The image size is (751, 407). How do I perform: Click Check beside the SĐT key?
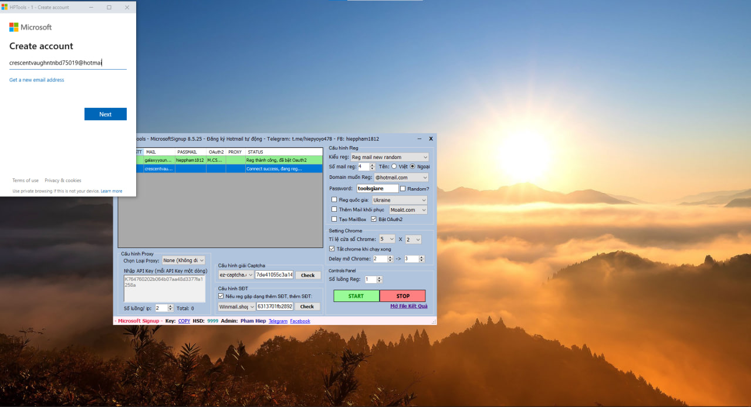point(307,306)
